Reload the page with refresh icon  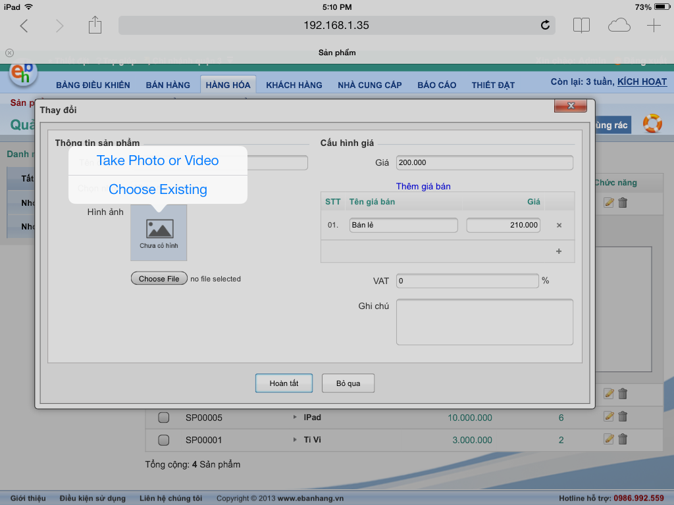545,26
